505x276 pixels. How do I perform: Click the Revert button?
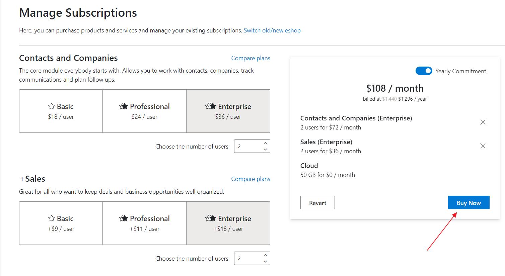pyautogui.click(x=317, y=203)
